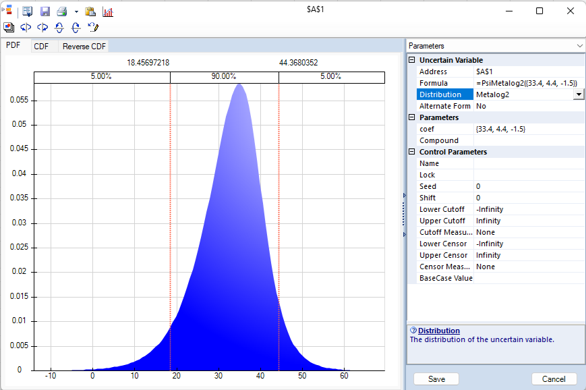This screenshot has width=586, height=390.
Task: Open the Distribution Metalog2 dropdown arrow
Action: (x=578, y=95)
